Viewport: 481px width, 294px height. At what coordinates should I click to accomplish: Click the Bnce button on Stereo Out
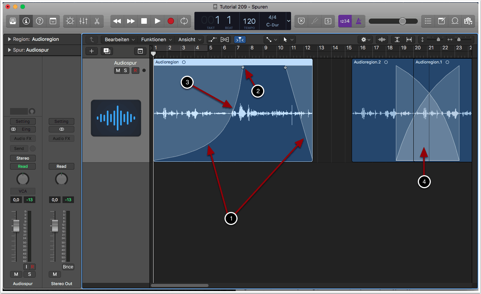pos(68,267)
